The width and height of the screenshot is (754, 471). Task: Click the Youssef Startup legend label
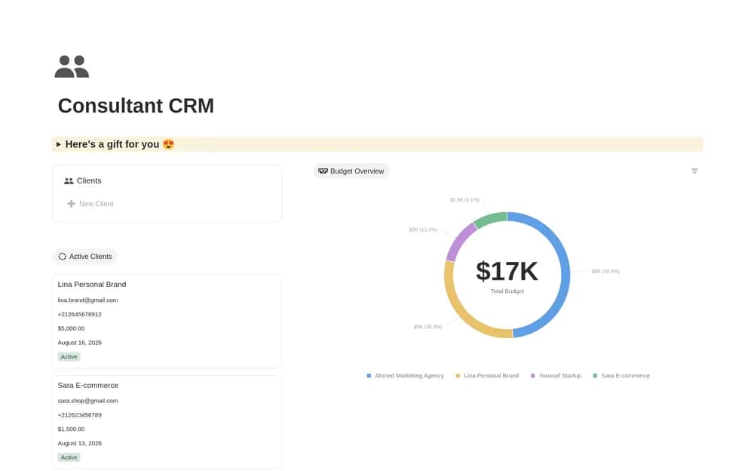(559, 376)
